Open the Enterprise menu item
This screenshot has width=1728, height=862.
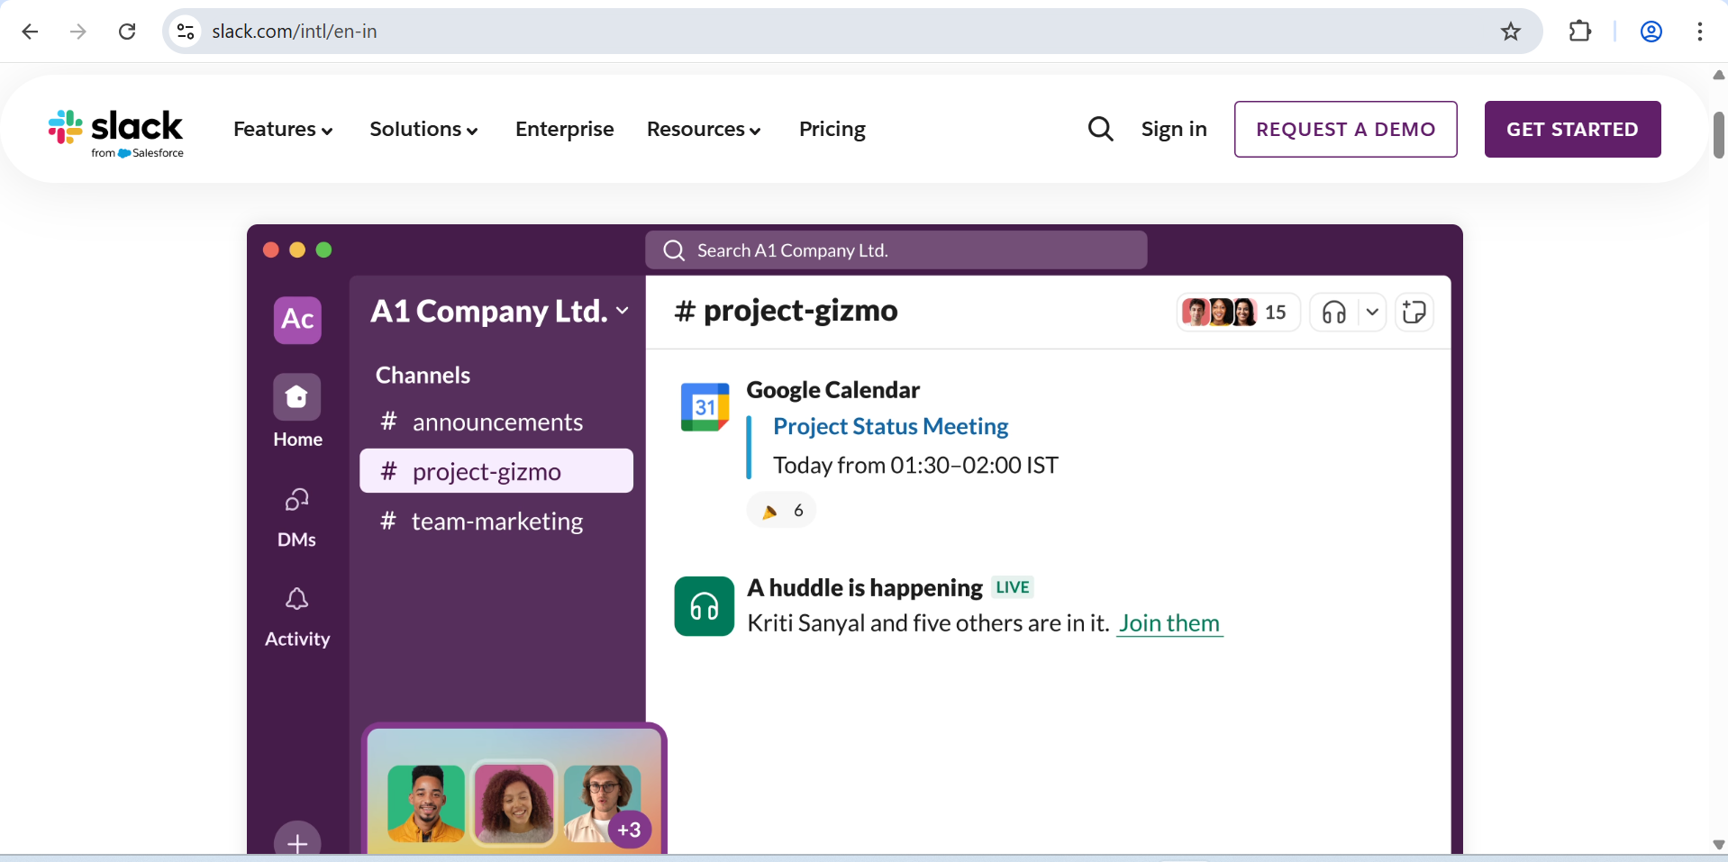[x=564, y=129]
